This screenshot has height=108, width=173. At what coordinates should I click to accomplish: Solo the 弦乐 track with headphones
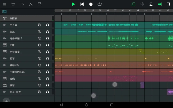48,32
